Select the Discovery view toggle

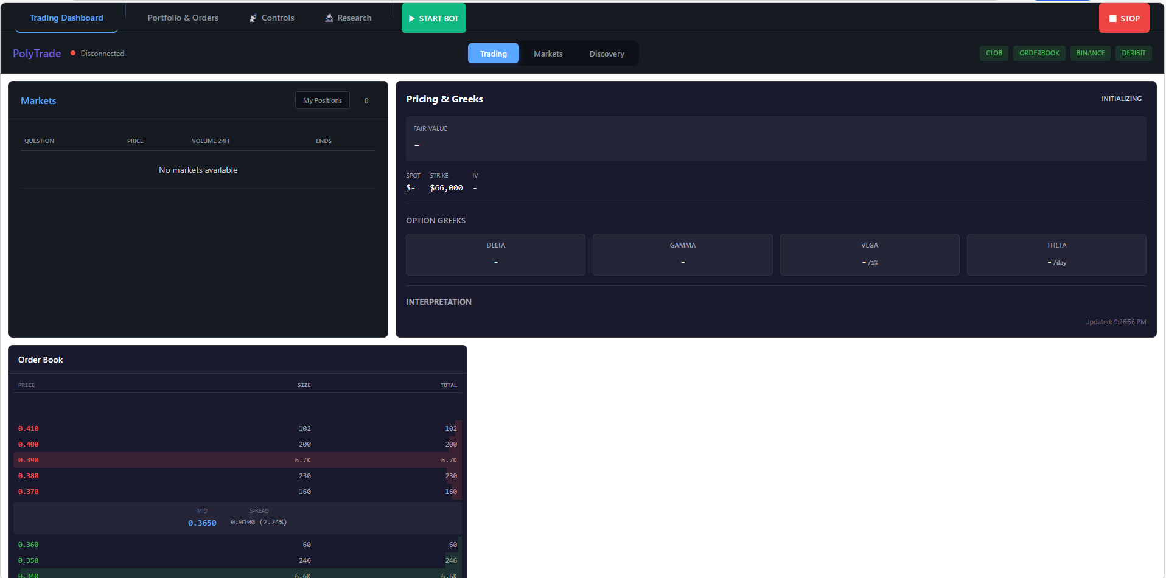607,54
